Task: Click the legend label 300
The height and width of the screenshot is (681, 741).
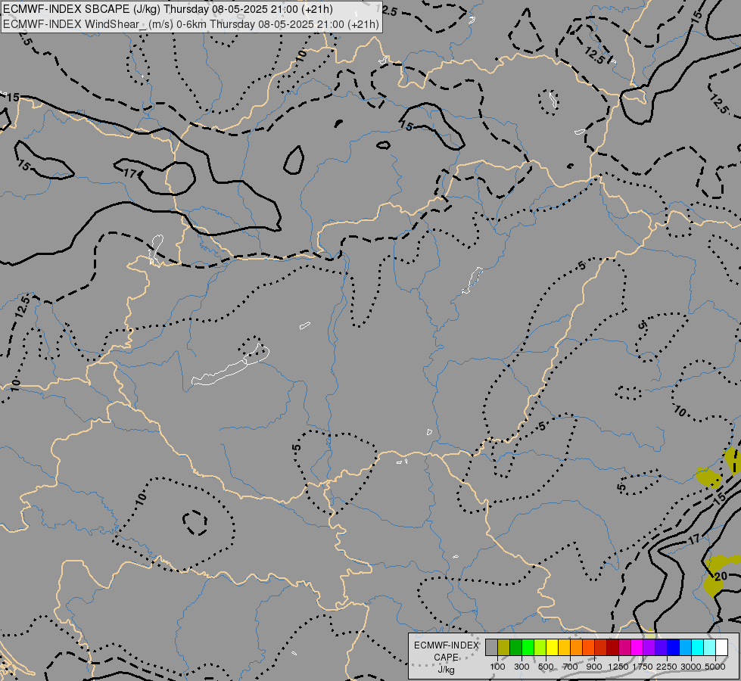Action: (x=522, y=667)
